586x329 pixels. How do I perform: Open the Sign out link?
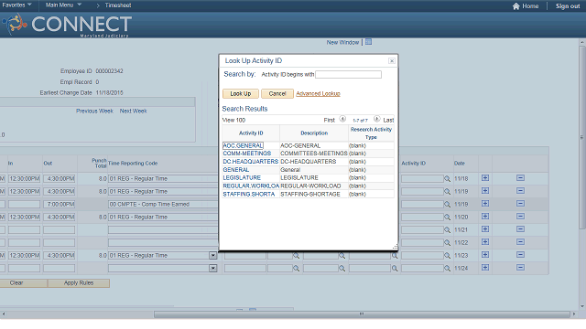tap(568, 6)
